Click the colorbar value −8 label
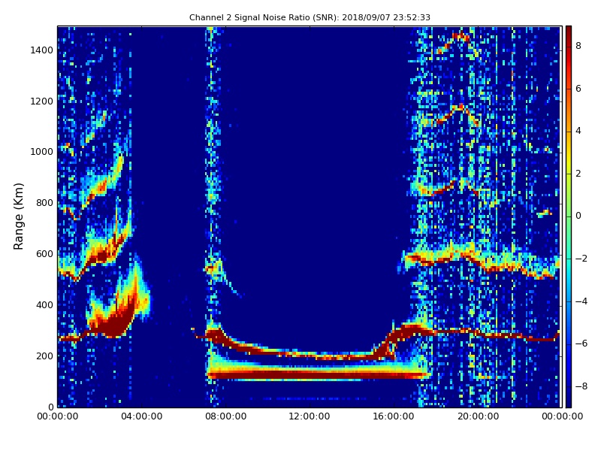This screenshot has width=601, height=451. [x=581, y=386]
